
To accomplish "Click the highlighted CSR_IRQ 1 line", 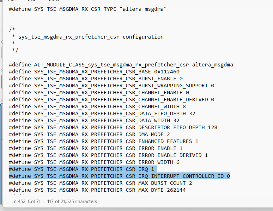I will click(81, 169).
